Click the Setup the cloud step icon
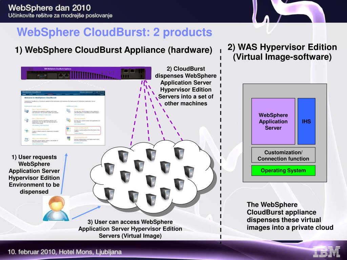347x260 pixels. coord(26,120)
